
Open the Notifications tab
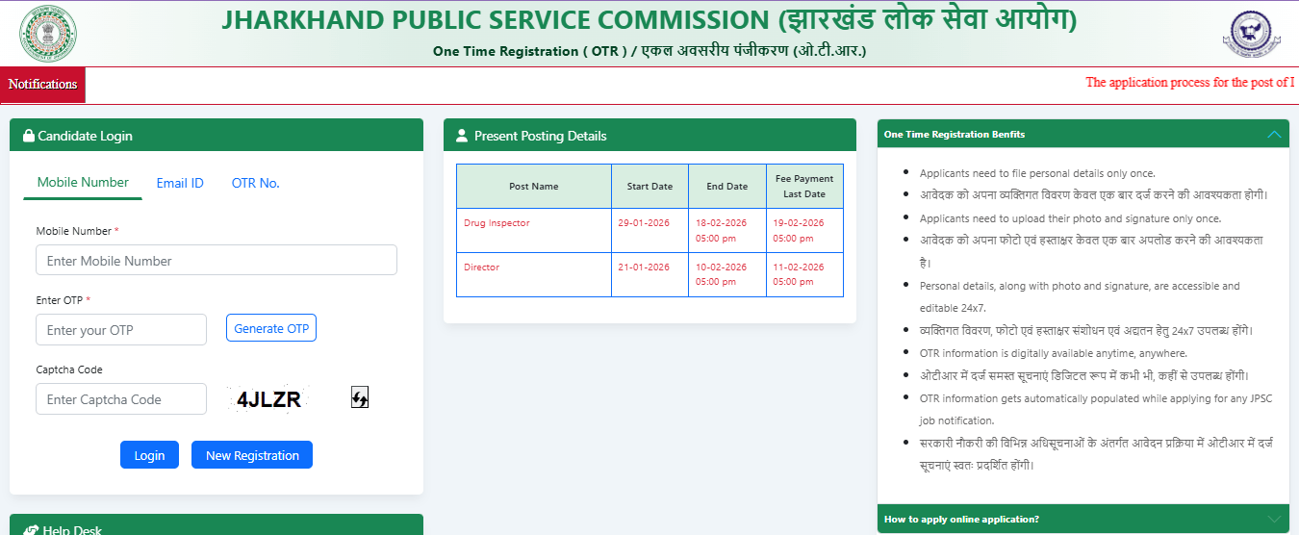click(x=42, y=85)
